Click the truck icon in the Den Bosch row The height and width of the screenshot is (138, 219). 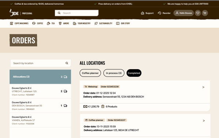[65, 106]
